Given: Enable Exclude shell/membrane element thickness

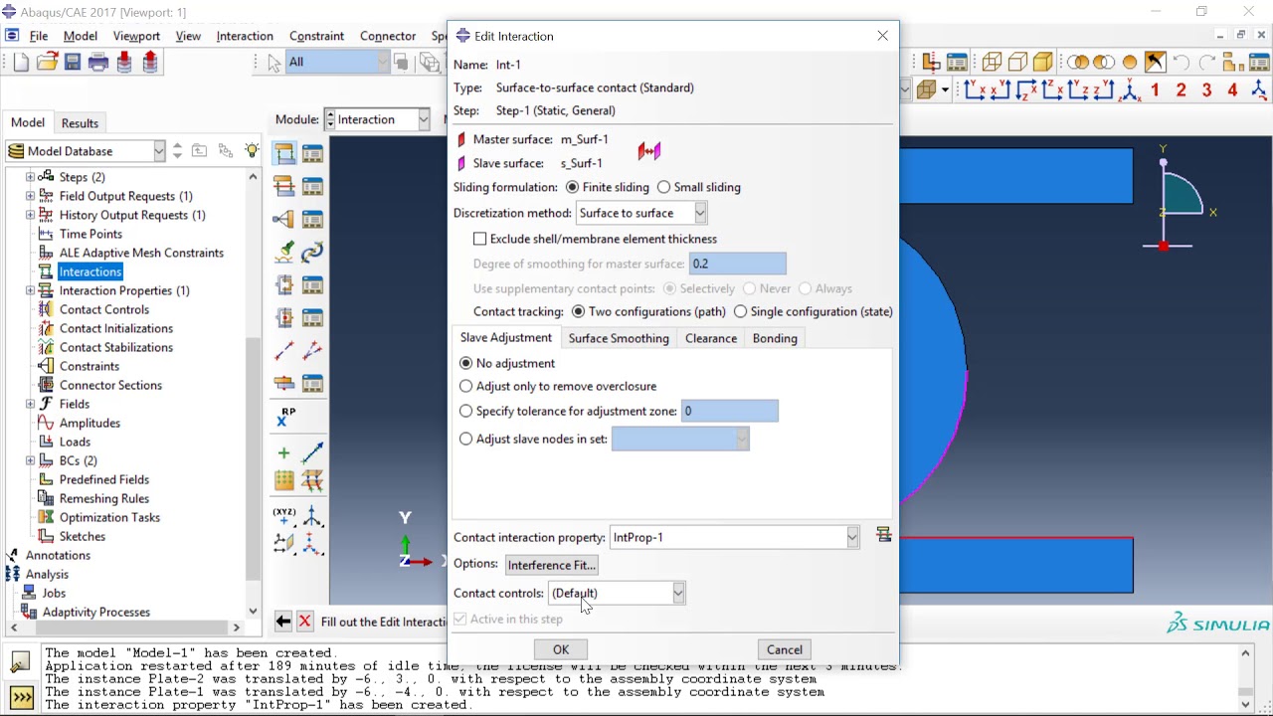Looking at the screenshot, I should tap(480, 239).
